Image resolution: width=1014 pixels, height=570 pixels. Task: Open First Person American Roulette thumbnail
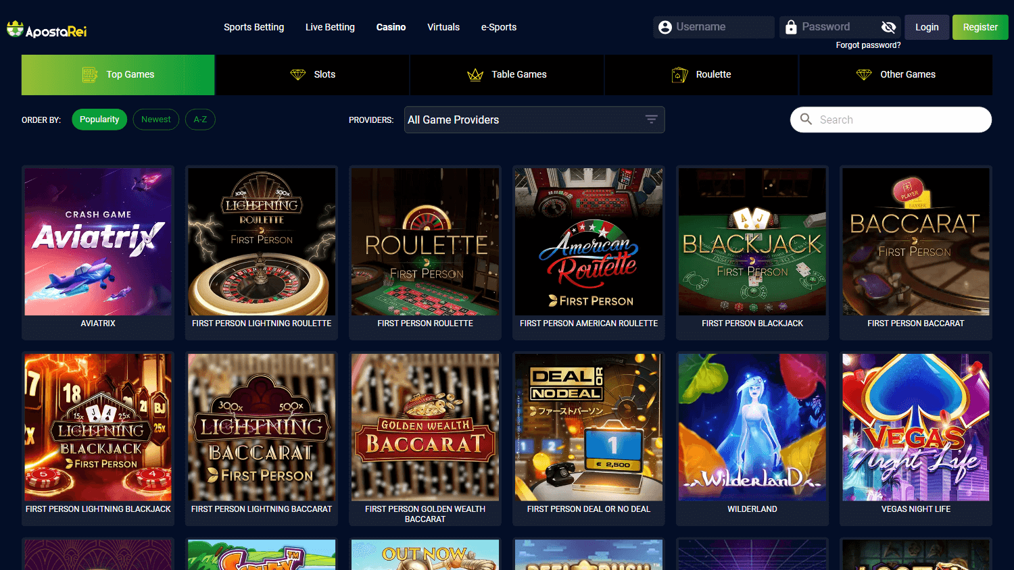[x=589, y=242]
